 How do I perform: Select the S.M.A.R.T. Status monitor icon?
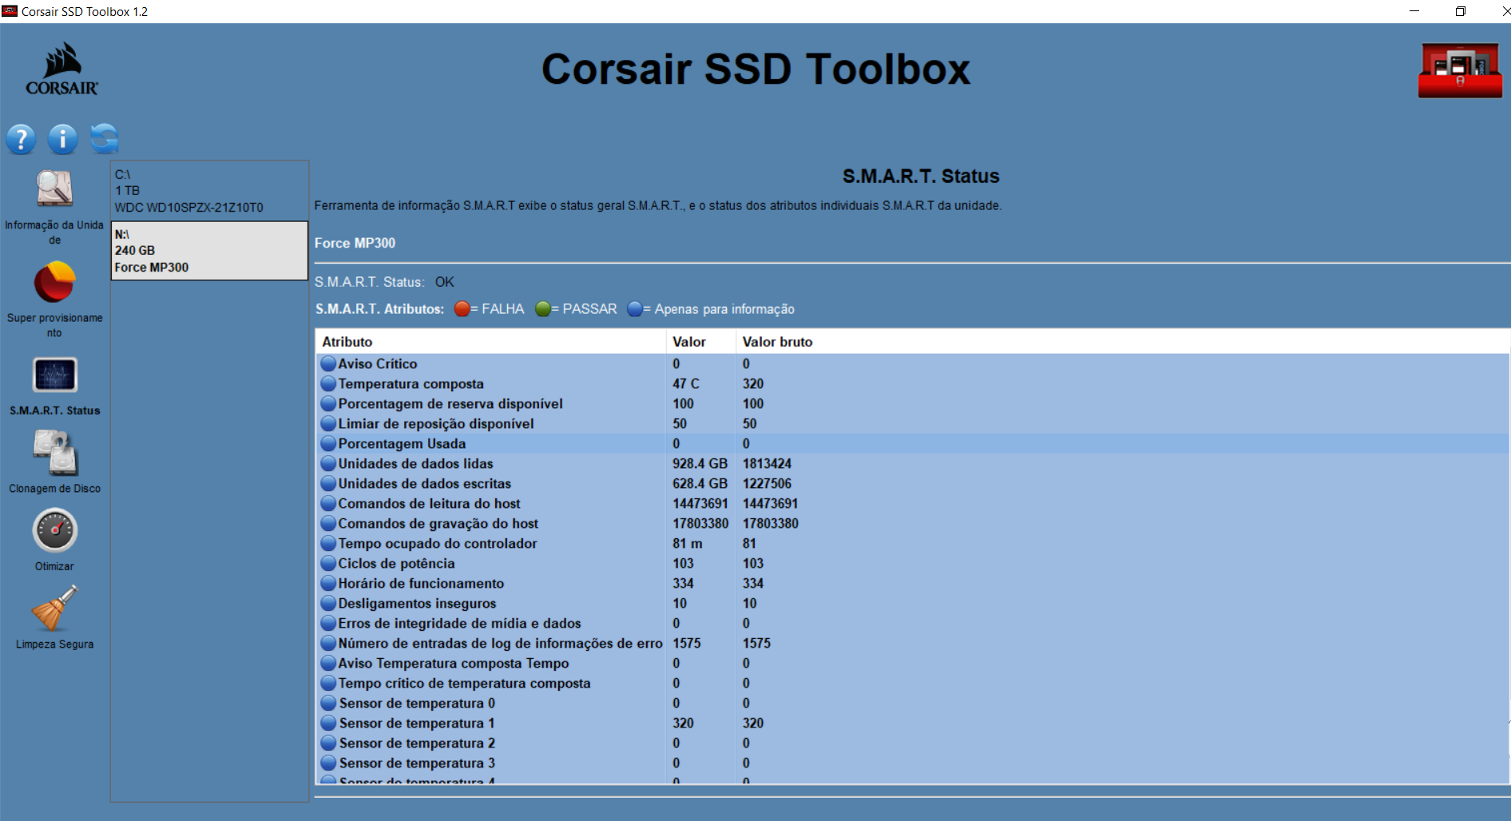(54, 375)
